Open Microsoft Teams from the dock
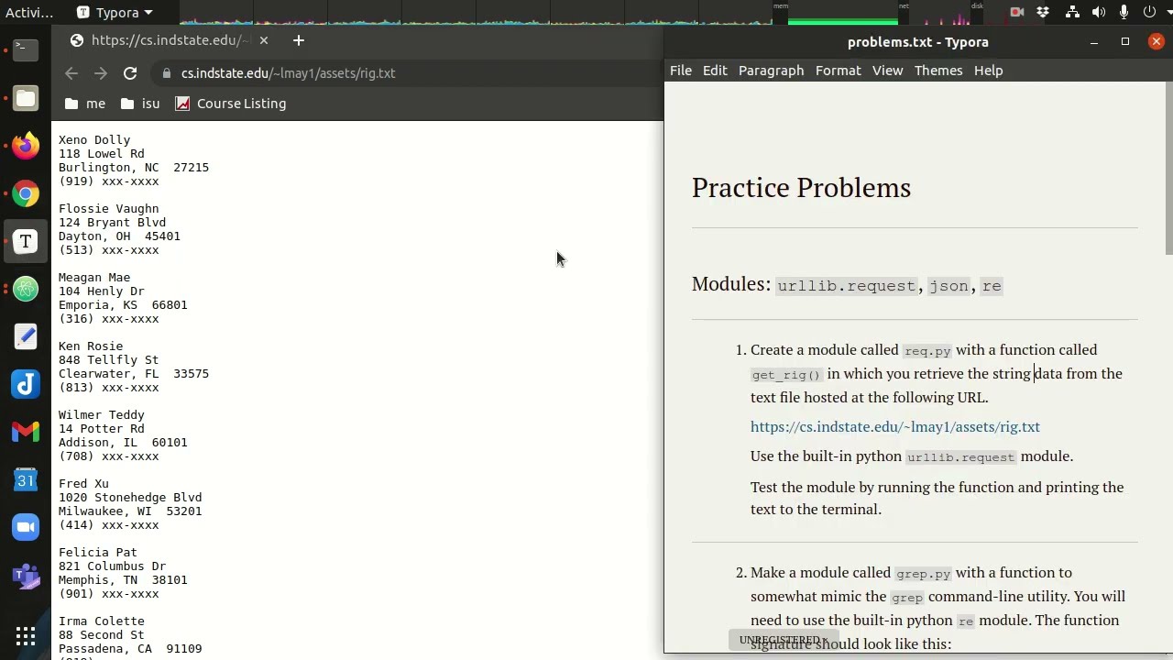 [x=26, y=576]
